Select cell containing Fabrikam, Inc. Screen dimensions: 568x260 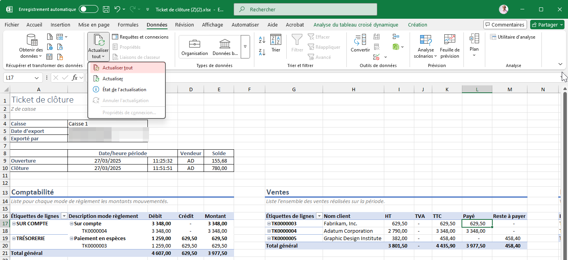point(353,224)
